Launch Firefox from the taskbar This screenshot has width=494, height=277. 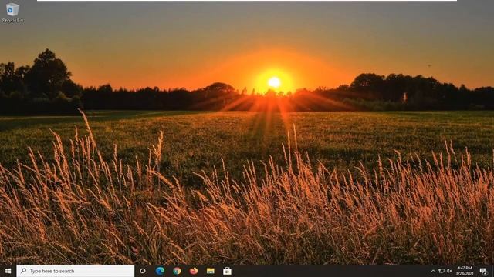[194, 271]
